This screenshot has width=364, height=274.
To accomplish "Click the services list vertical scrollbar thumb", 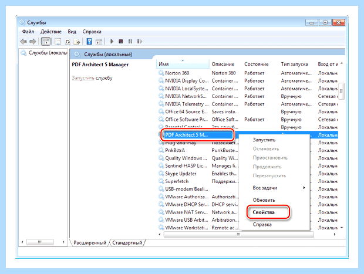I will 342,91.
